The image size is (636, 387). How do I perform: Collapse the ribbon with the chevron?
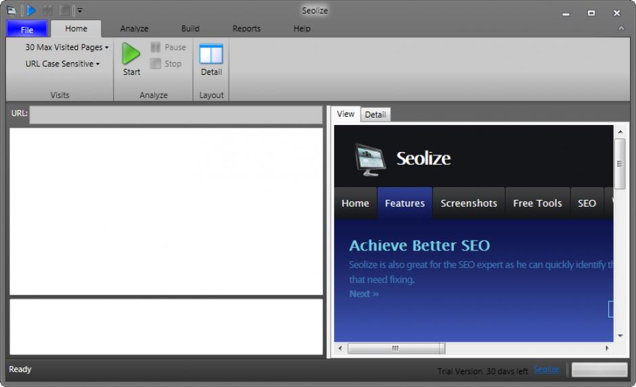point(621,28)
